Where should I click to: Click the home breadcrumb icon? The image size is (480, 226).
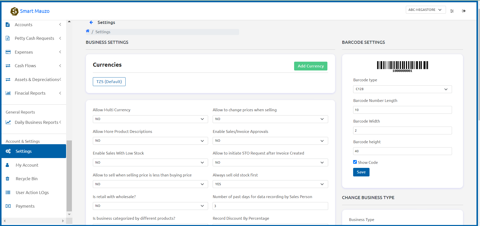[x=88, y=31]
